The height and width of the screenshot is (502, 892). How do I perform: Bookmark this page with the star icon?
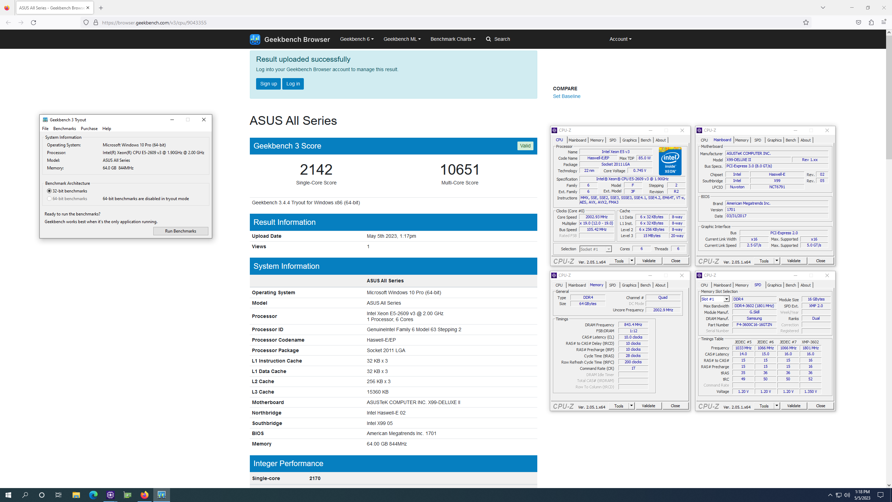(806, 23)
